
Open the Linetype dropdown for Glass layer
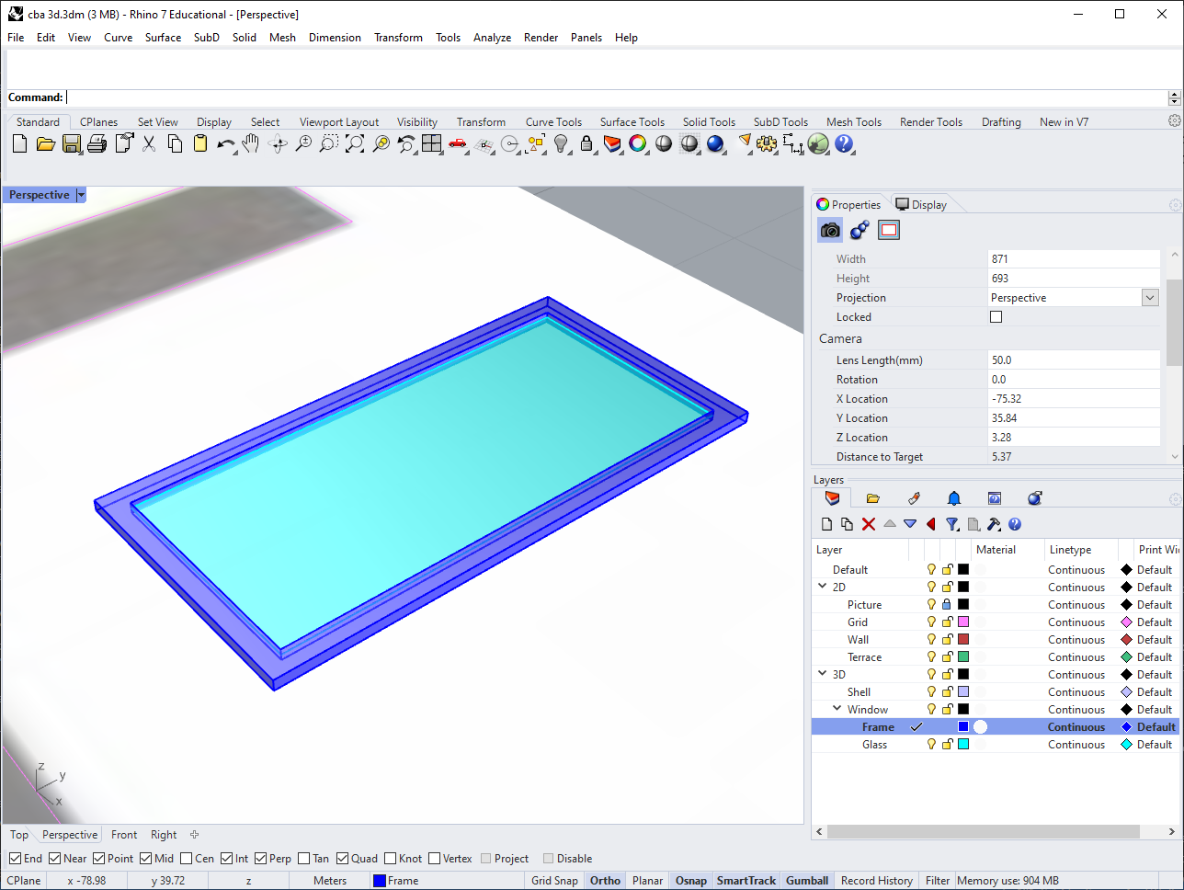coord(1076,745)
